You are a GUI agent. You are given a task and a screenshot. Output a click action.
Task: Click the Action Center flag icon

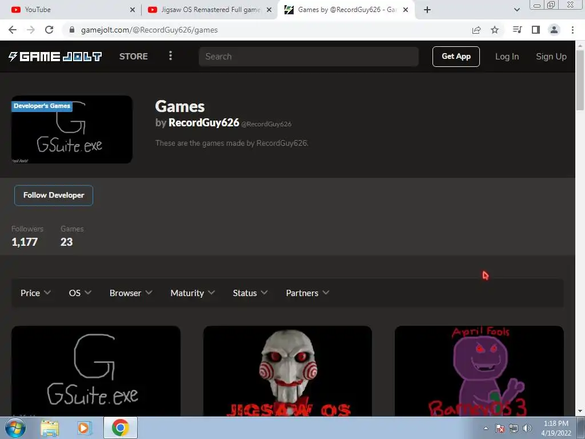click(500, 428)
